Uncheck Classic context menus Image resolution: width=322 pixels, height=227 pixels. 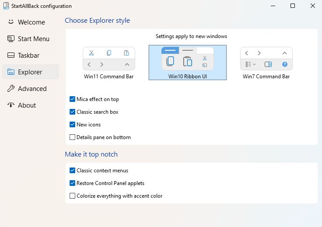click(x=73, y=171)
